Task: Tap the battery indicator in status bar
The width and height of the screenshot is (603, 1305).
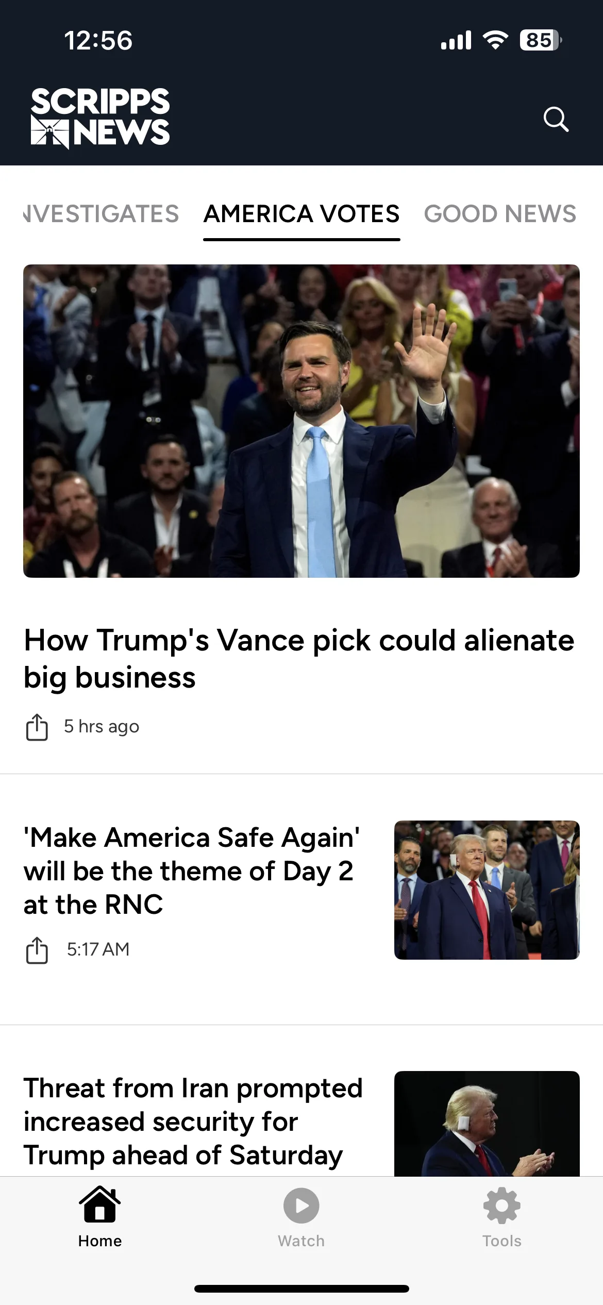Action: click(x=540, y=40)
